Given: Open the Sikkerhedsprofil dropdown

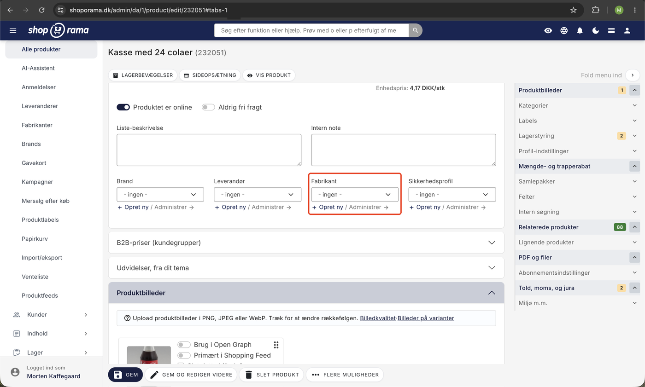Looking at the screenshot, I should [452, 195].
